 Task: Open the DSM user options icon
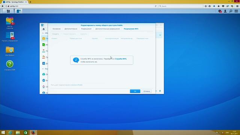point(225,11)
